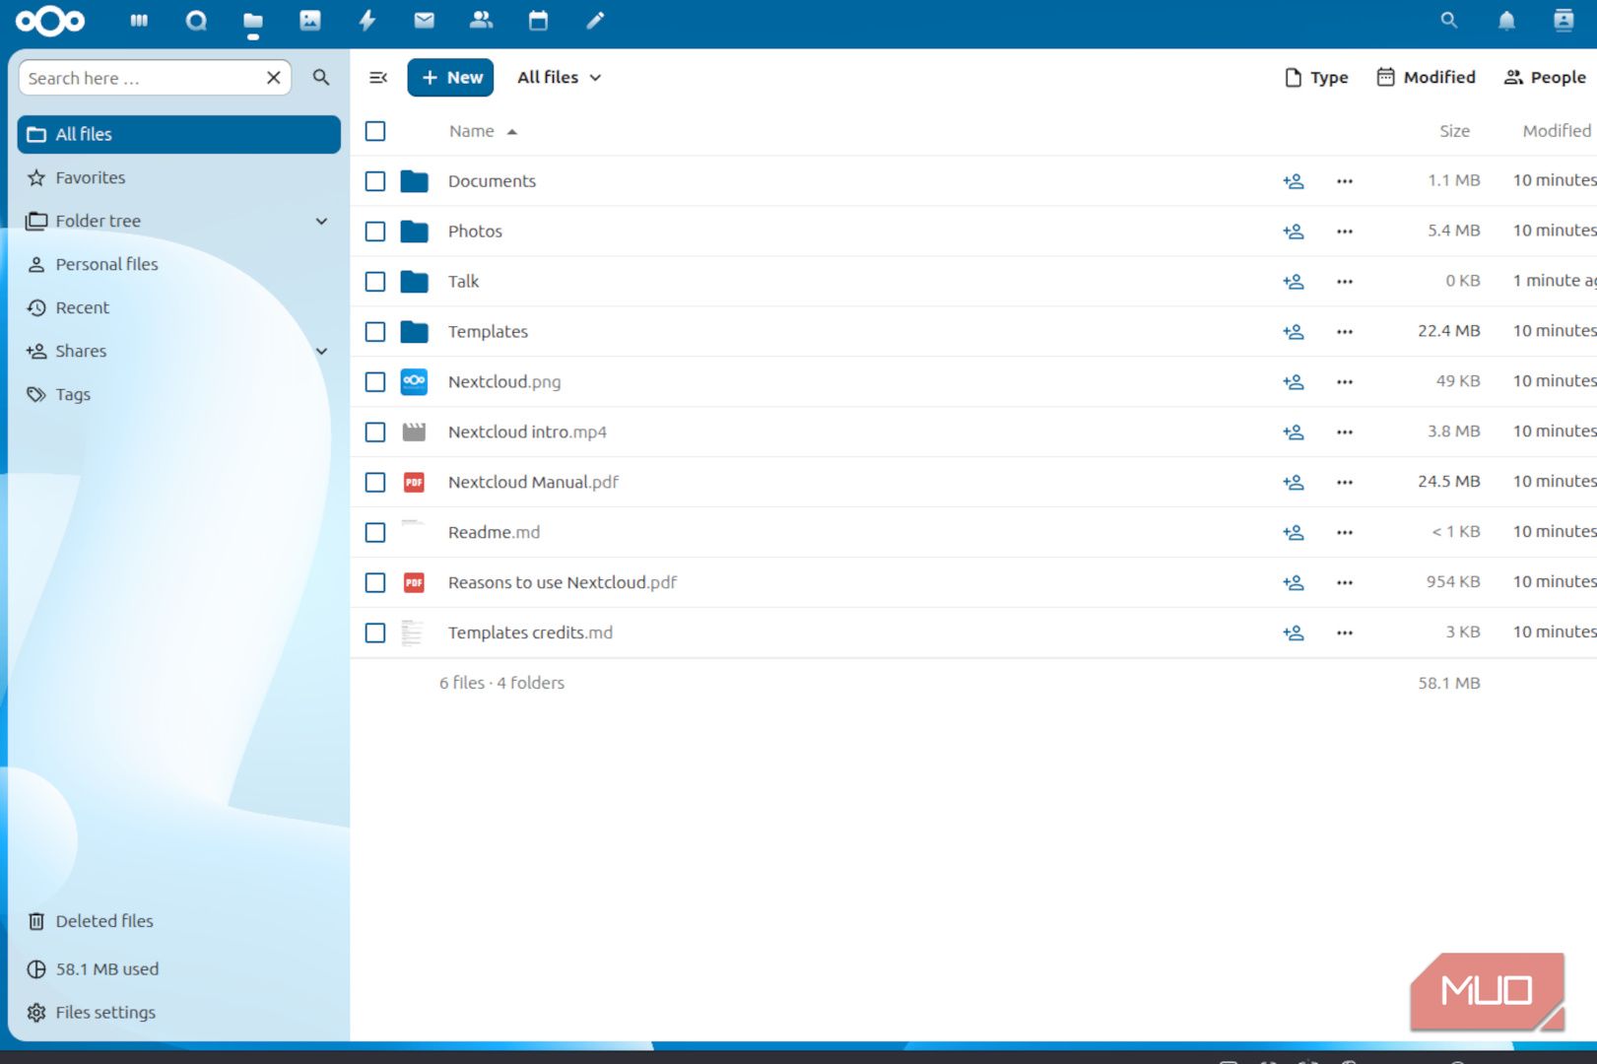This screenshot has height=1064, width=1597.
Task: Open the People filter dropdown
Action: pyautogui.click(x=1545, y=77)
